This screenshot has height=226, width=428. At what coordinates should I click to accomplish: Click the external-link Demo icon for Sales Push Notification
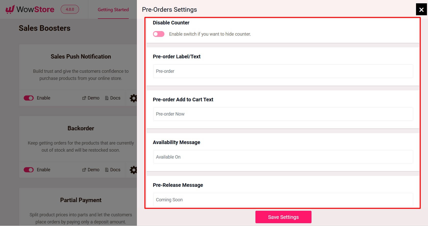click(84, 98)
